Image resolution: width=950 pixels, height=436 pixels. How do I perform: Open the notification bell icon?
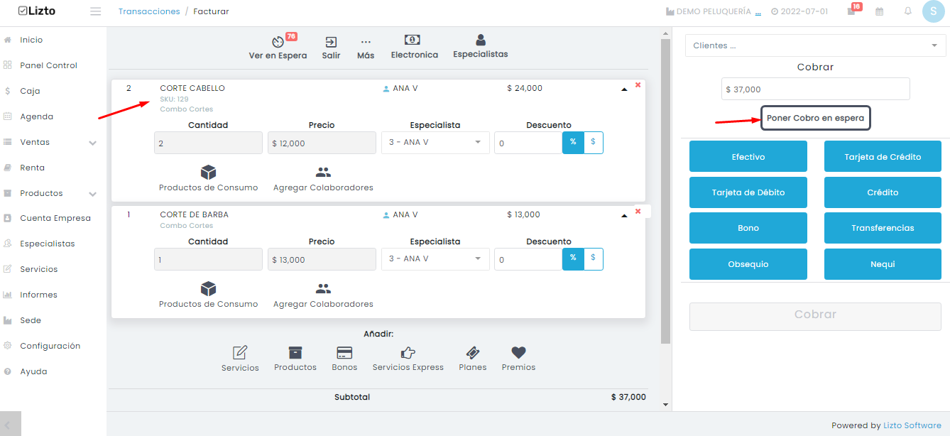[907, 11]
